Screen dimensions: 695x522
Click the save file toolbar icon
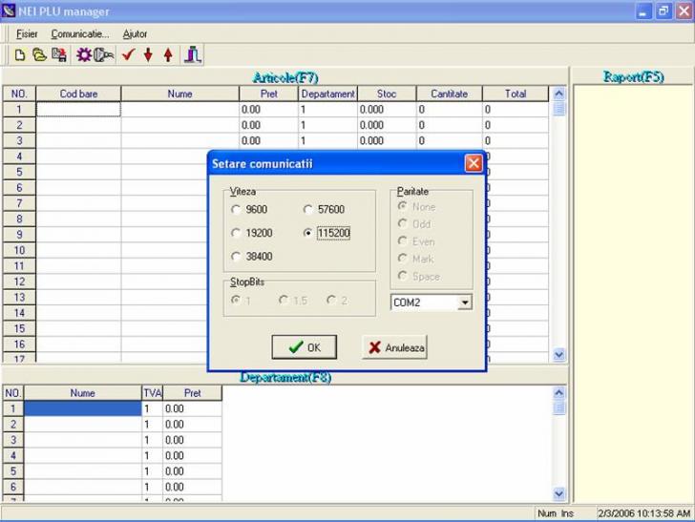[x=58, y=55]
